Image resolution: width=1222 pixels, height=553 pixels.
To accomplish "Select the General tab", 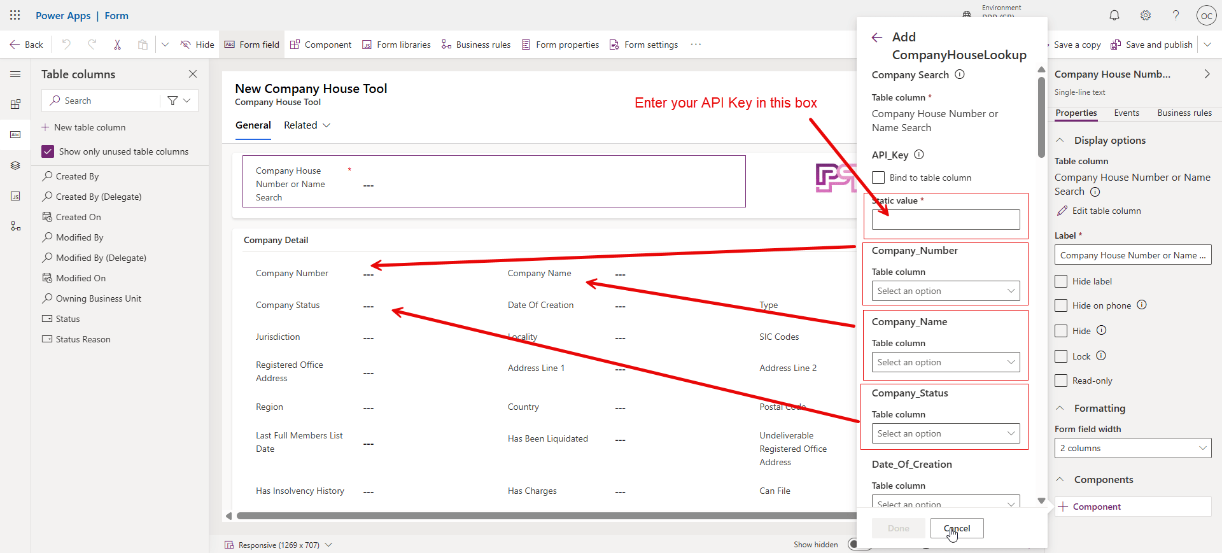I will point(253,125).
